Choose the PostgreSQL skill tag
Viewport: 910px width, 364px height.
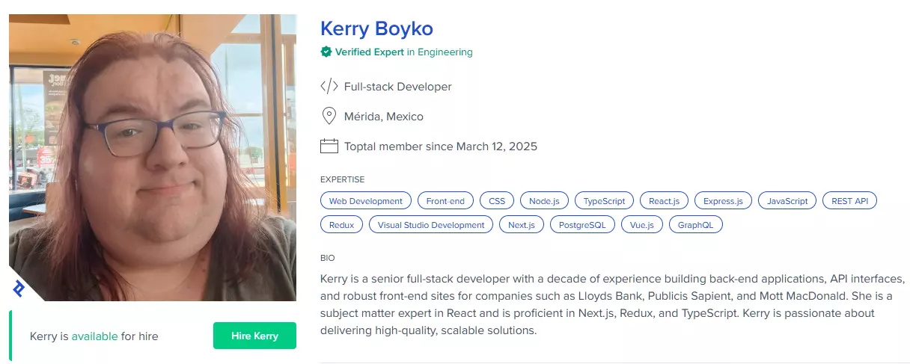tap(582, 225)
